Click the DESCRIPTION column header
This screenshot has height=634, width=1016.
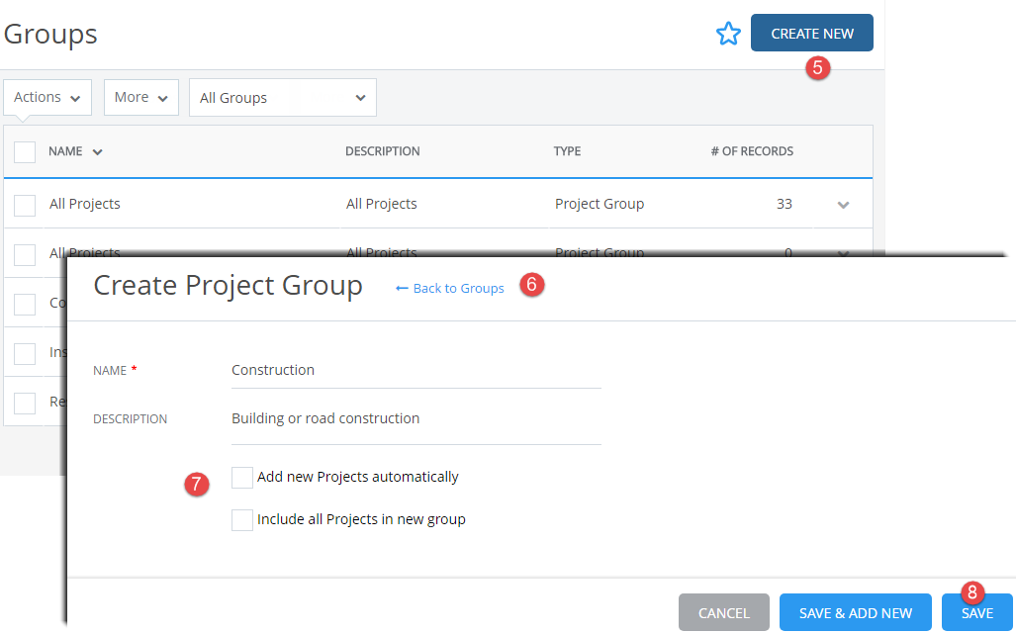click(x=382, y=151)
